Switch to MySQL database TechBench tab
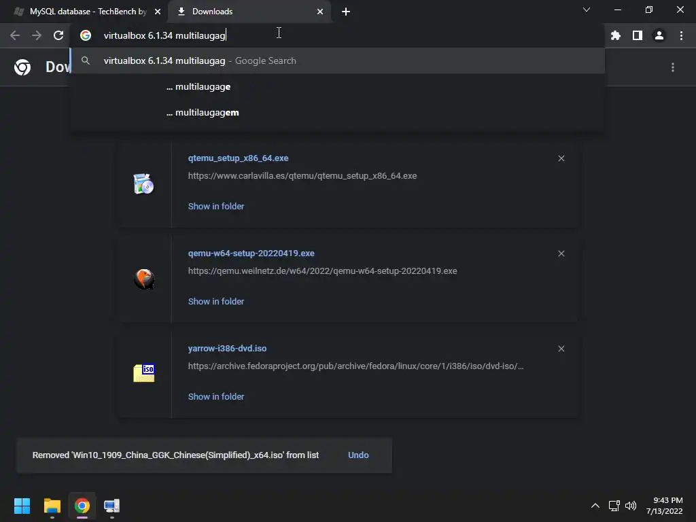Viewport: 696px width, 522px height. tap(84, 12)
